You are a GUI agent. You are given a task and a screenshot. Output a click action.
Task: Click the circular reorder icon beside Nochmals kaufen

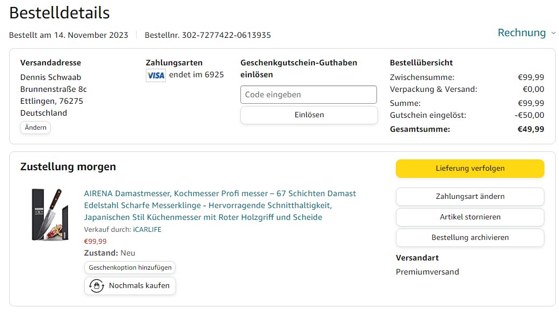pyautogui.click(x=97, y=286)
